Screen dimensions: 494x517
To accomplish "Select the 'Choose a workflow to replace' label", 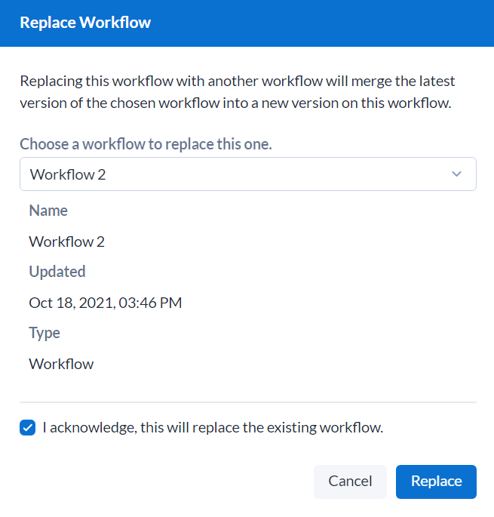I will (146, 144).
